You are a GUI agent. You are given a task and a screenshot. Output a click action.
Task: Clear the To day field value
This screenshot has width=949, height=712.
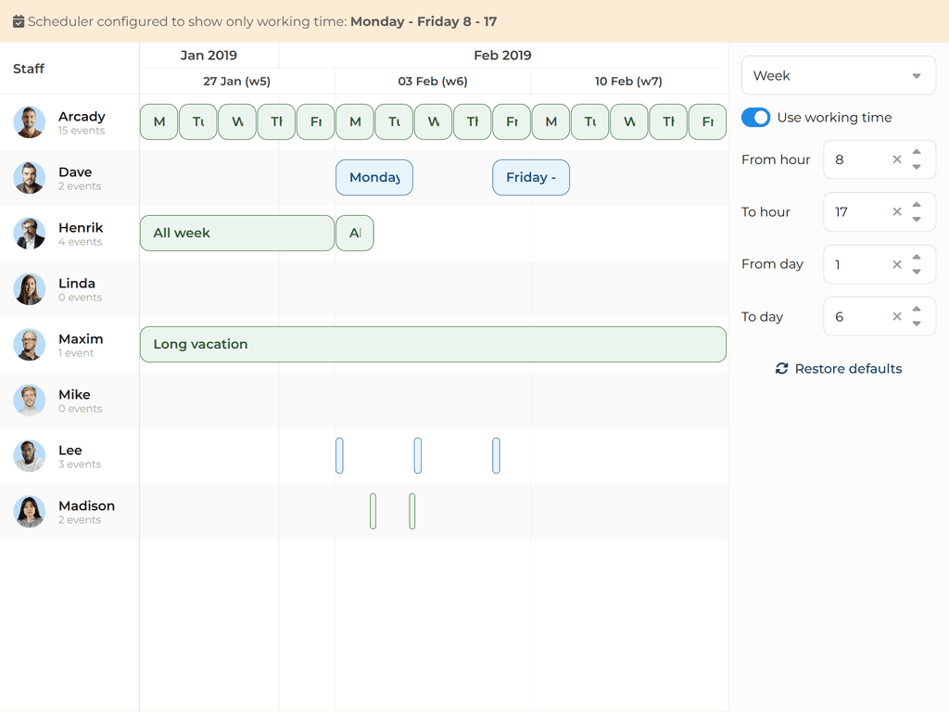(896, 317)
